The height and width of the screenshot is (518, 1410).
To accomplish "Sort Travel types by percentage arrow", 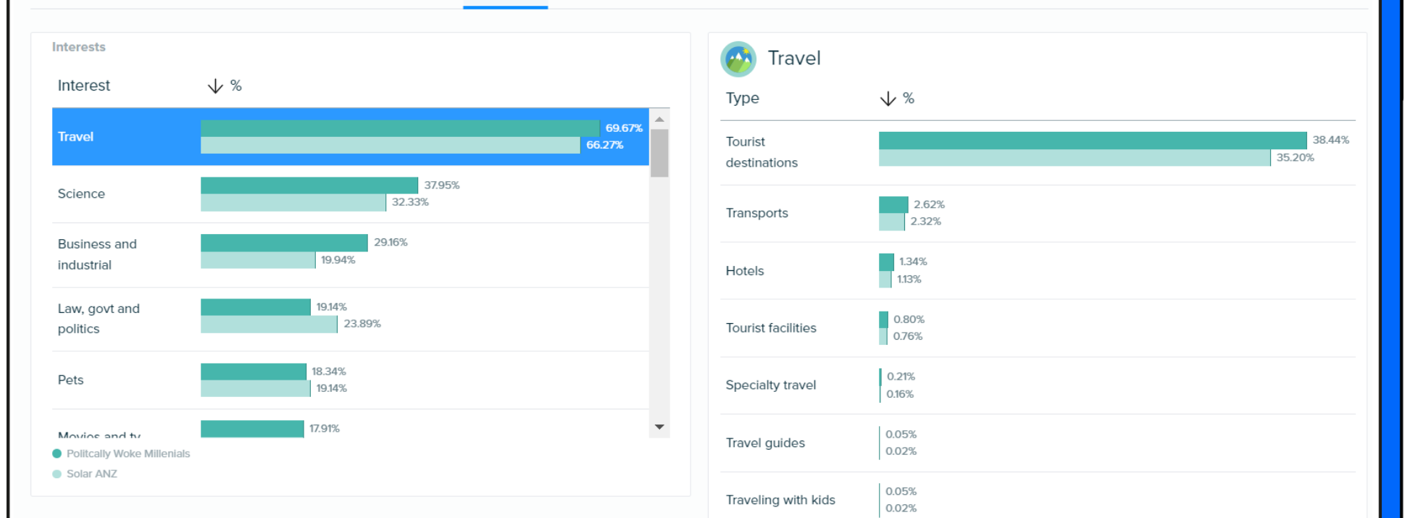I will click(x=888, y=99).
